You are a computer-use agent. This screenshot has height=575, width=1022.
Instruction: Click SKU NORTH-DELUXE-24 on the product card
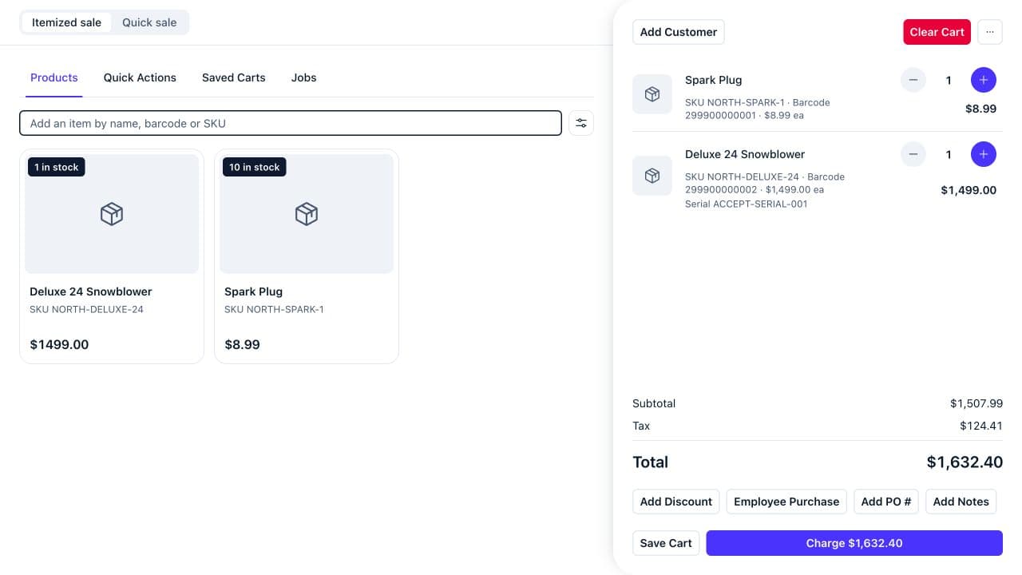(87, 309)
